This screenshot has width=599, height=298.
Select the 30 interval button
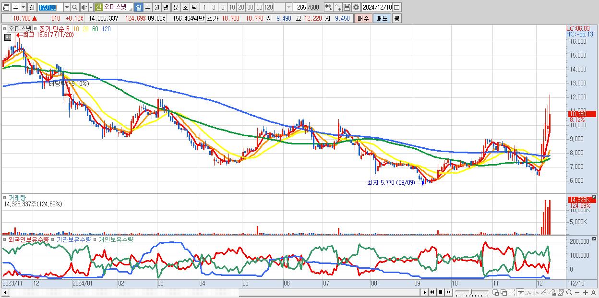[x=250, y=7]
